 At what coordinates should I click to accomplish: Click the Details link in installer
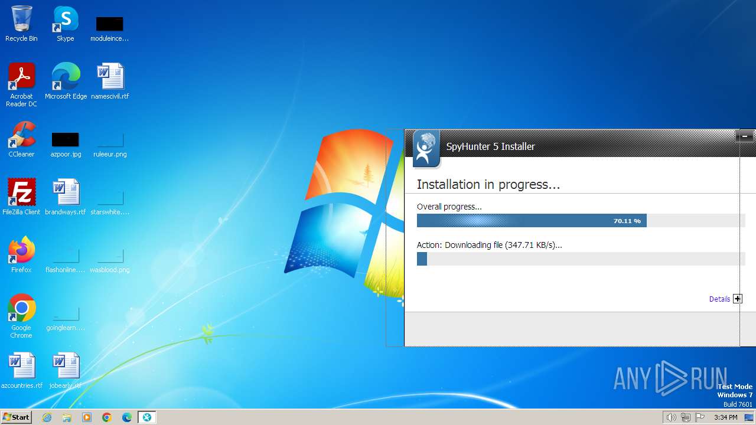(719, 299)
